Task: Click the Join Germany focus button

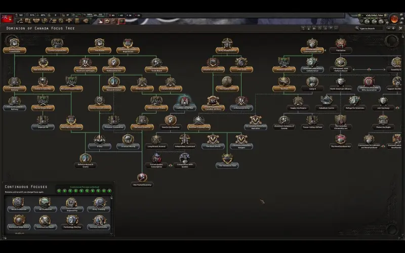Action: [383, 101]
